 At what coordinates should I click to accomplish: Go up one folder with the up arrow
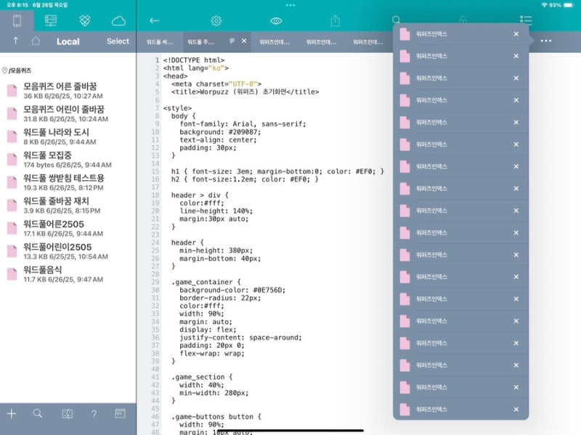[x=15, y=41]
